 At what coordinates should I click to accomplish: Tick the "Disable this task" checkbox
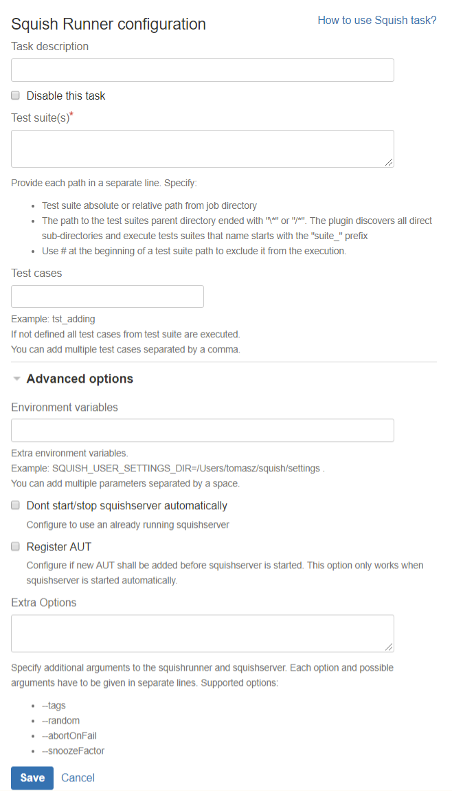[x=16, y=96]
